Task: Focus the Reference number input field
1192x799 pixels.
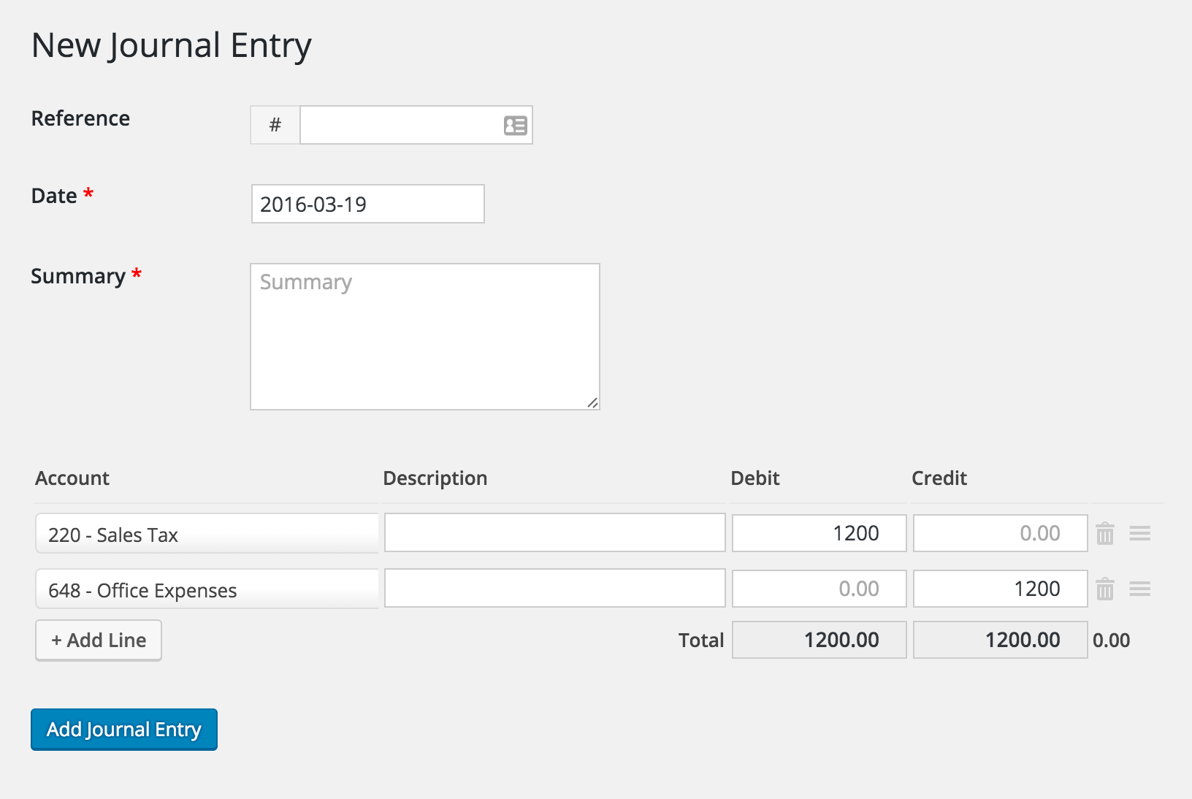Action: 402,126
